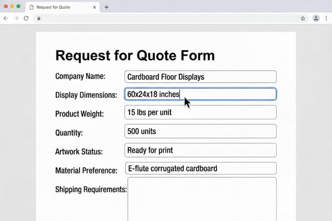Click the Material Preference input field
The width and height of the screenshot is (332, 221).
[201, 169]
